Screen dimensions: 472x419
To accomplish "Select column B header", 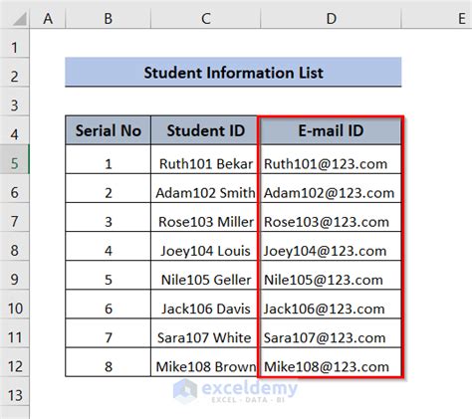I will [108, 19].
